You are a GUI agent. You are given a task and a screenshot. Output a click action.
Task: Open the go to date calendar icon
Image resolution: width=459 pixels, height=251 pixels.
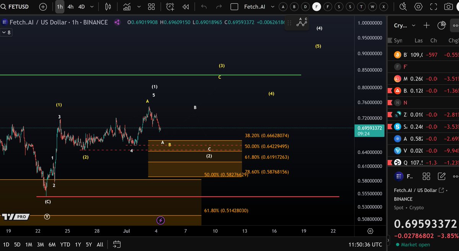(117, 244)
